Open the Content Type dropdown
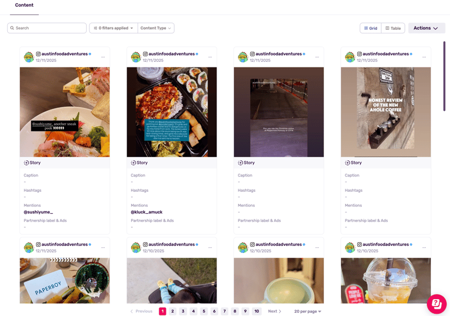The image size is (450, 316). [156, 28]
